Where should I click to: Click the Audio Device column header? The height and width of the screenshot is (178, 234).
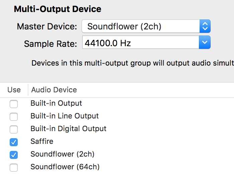[54, 90]
